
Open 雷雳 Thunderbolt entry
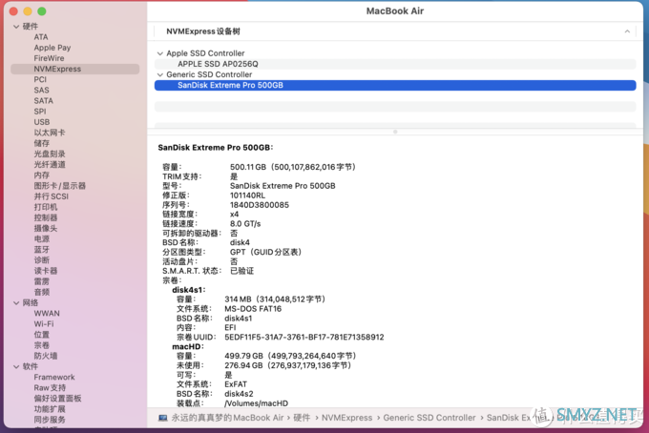click(42, 281)
